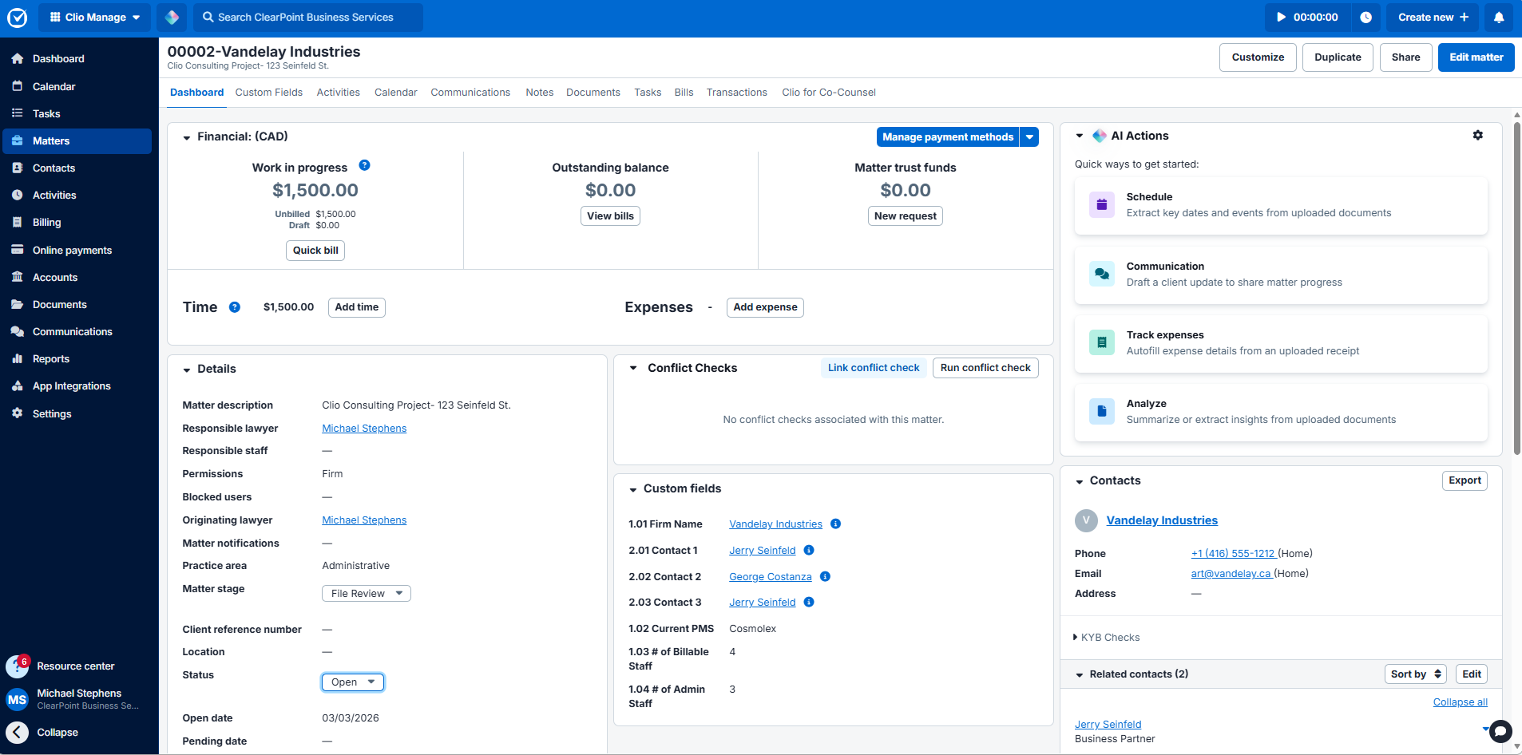The height and width of the screenshot is (755, 1522).
Task: Open the Status dropdown set to Open
Action: 353,682
